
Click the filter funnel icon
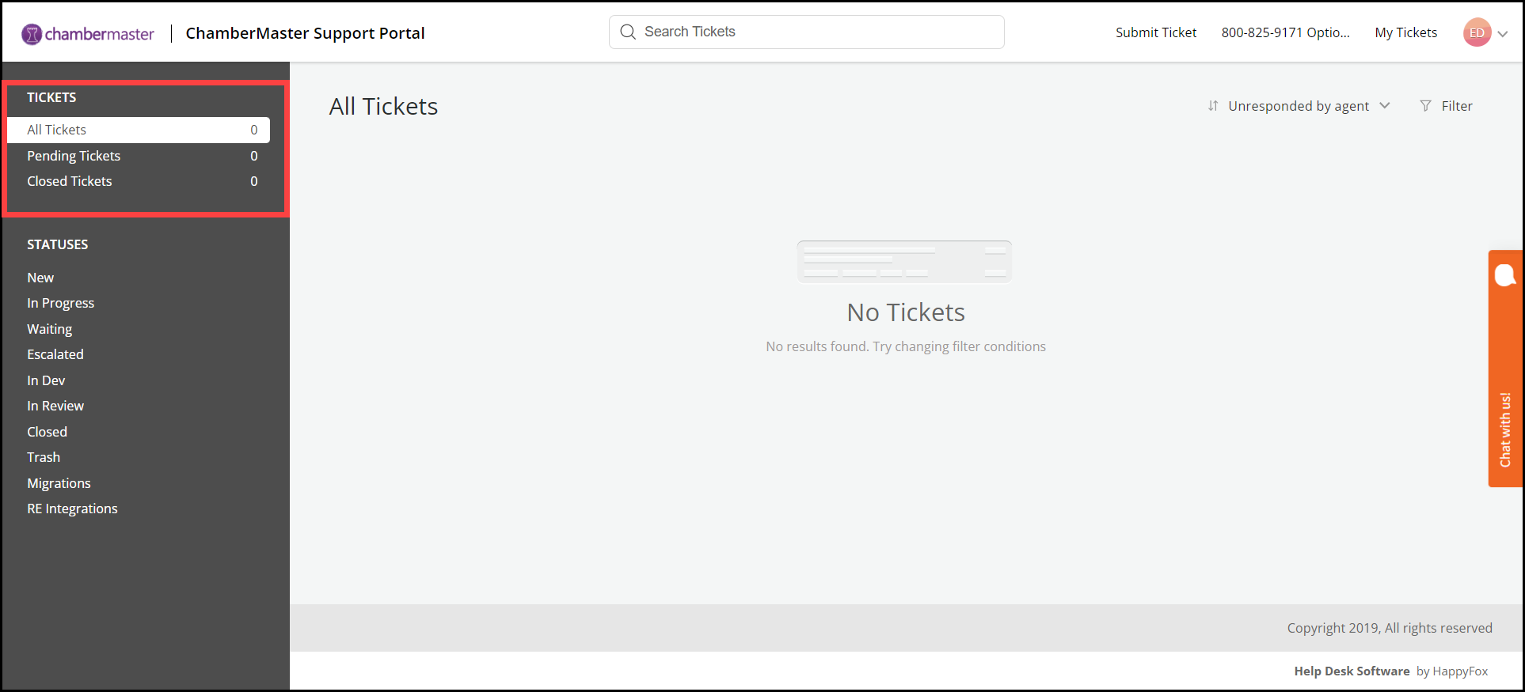(x=1425, y=106)
